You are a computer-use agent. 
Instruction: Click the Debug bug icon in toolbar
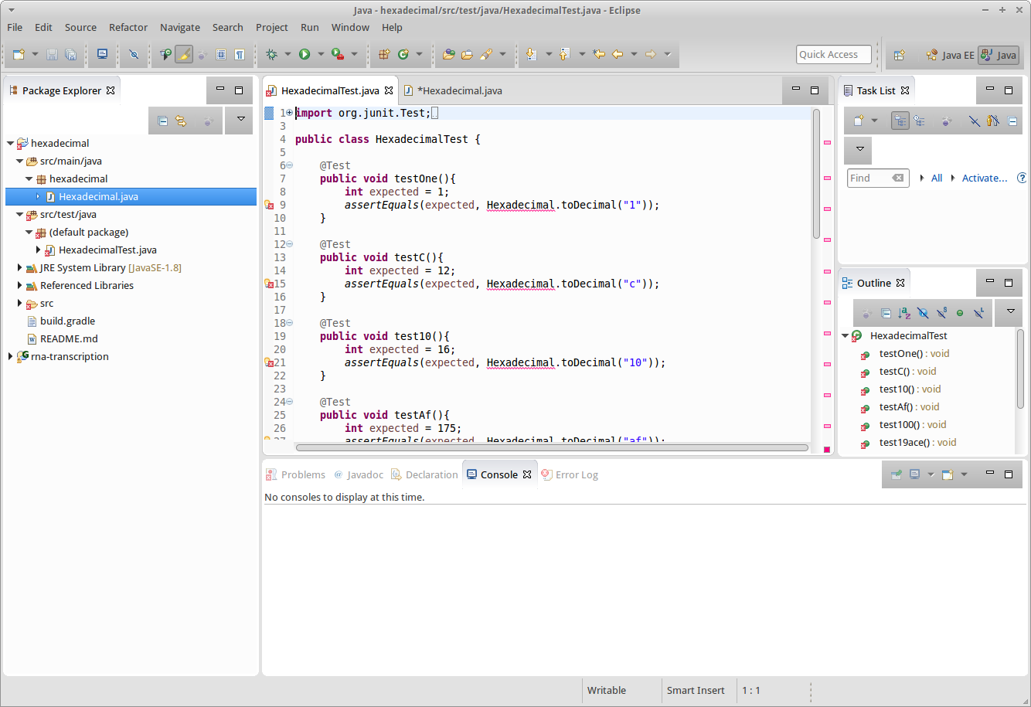click(271, 54)
